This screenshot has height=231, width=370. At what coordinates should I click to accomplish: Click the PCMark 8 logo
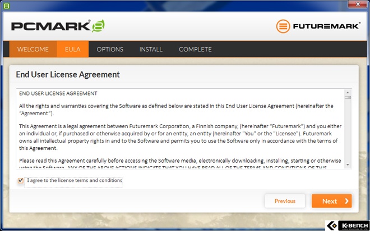tap(58, 26)
